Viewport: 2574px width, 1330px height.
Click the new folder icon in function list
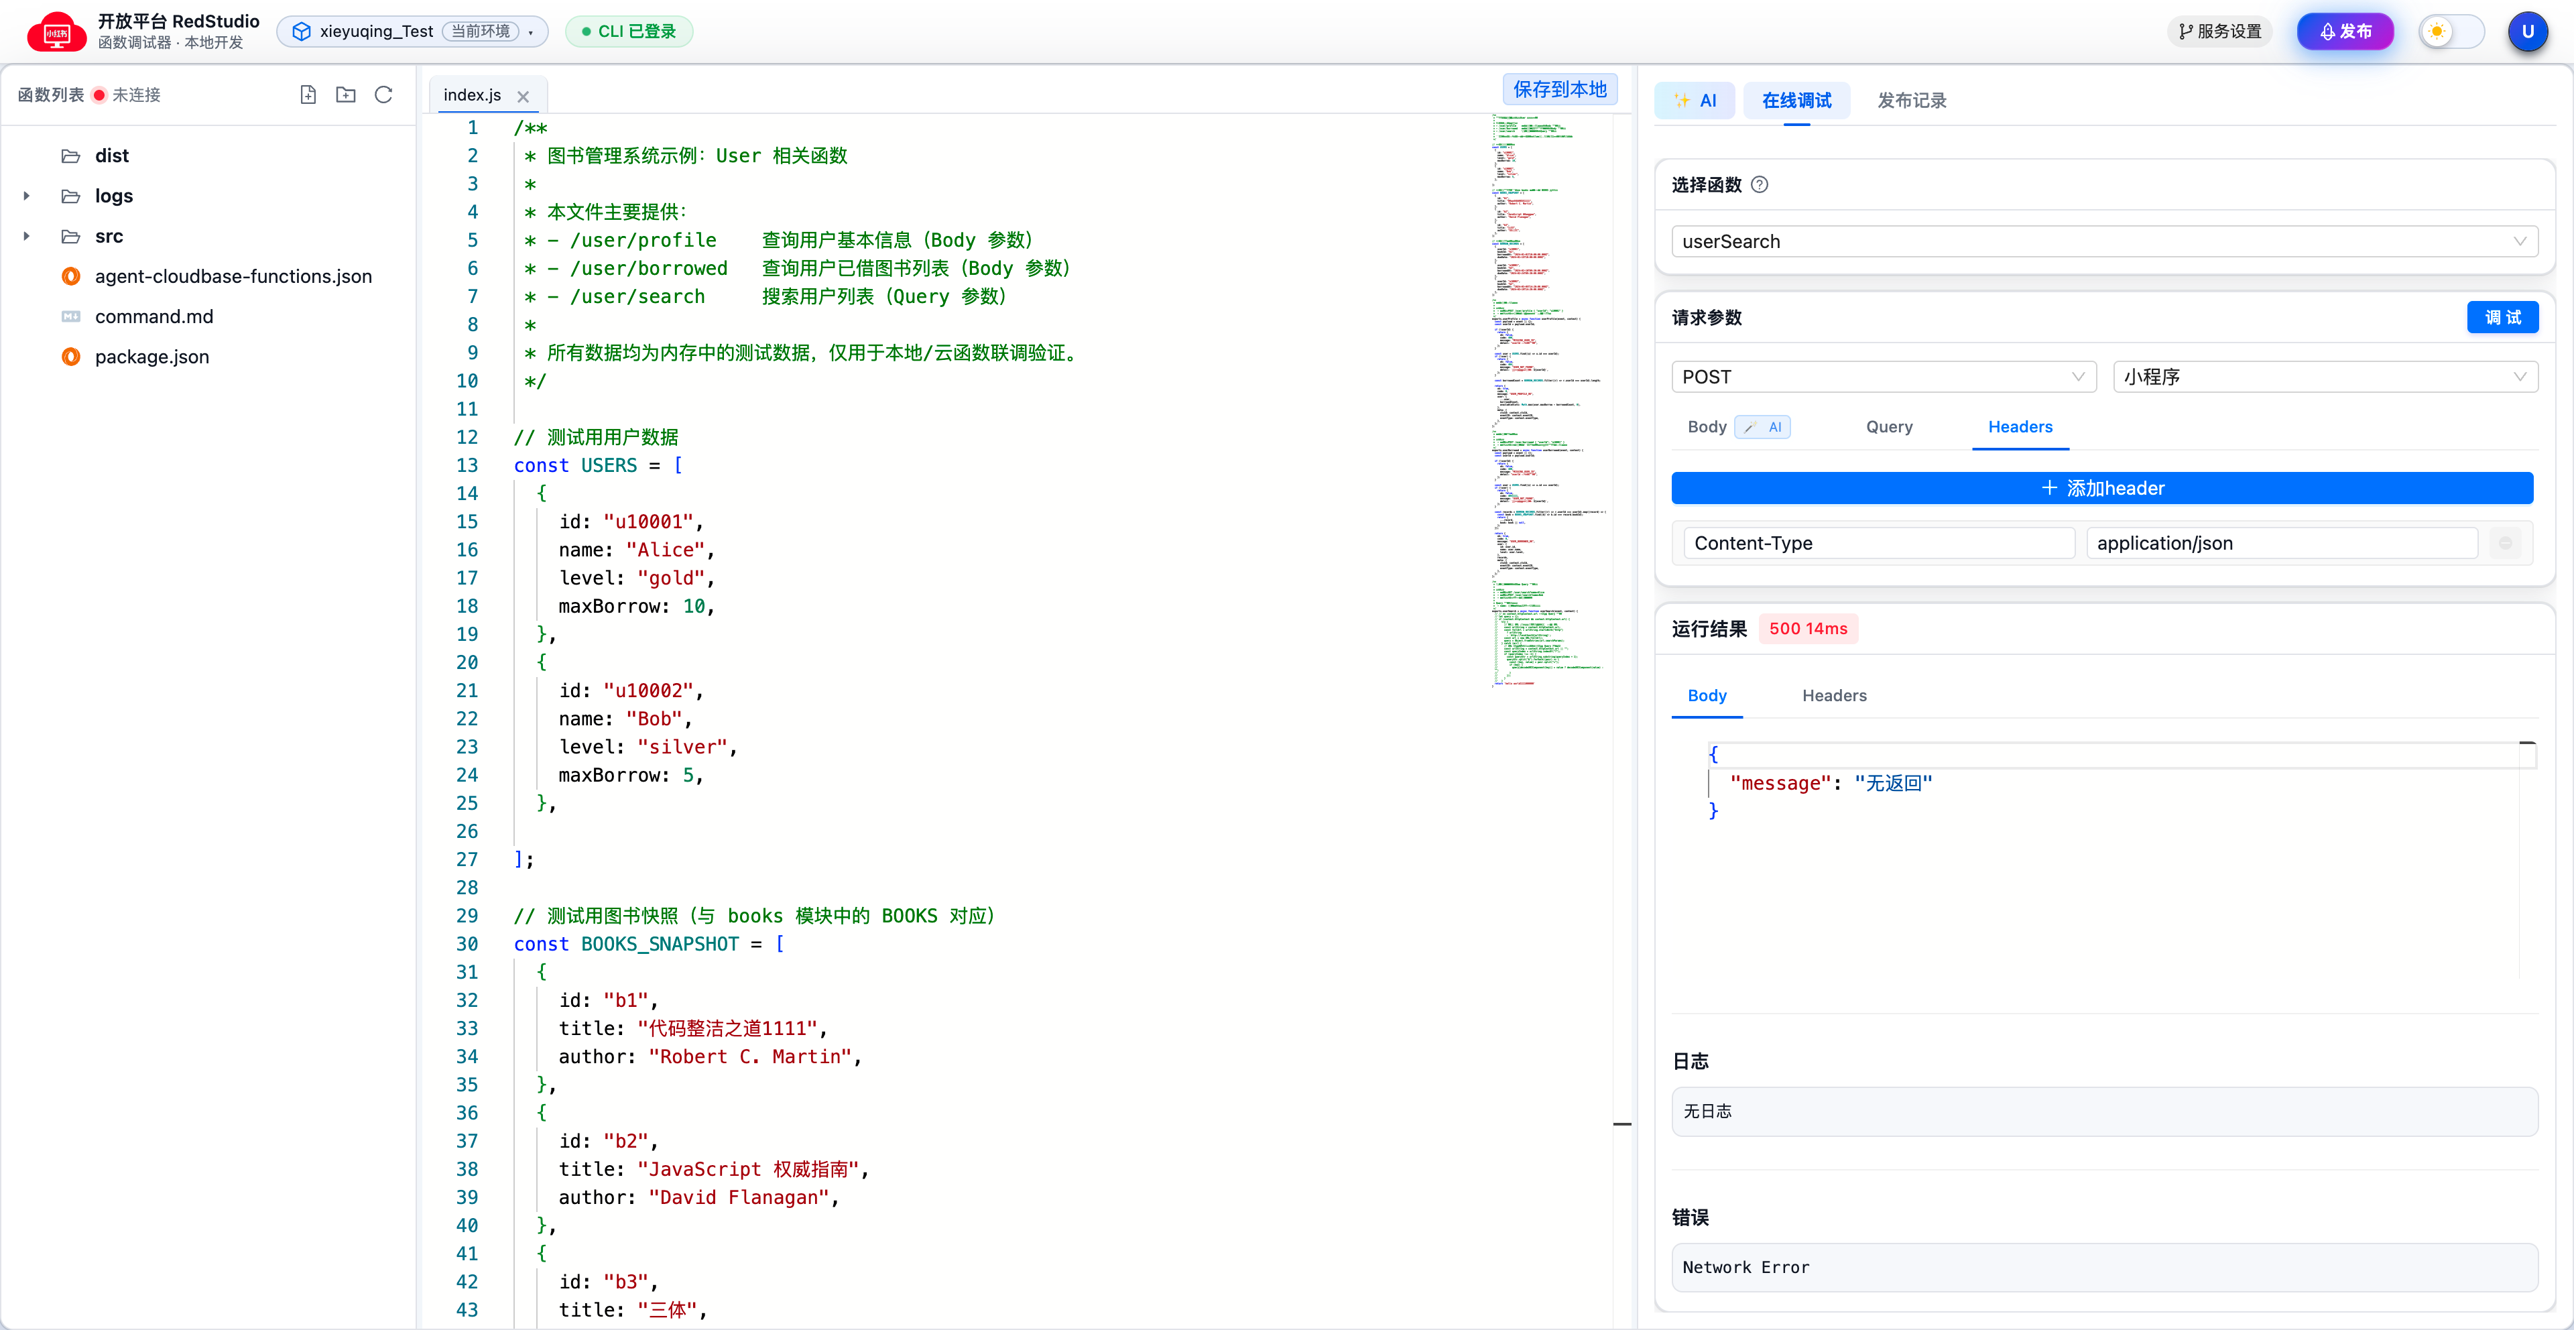(346, 95)
